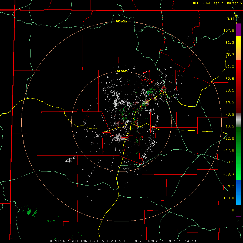Click the 14.5 velocity scale value
Viewport: 243px width, 243px height.
(x=230, y=102)
